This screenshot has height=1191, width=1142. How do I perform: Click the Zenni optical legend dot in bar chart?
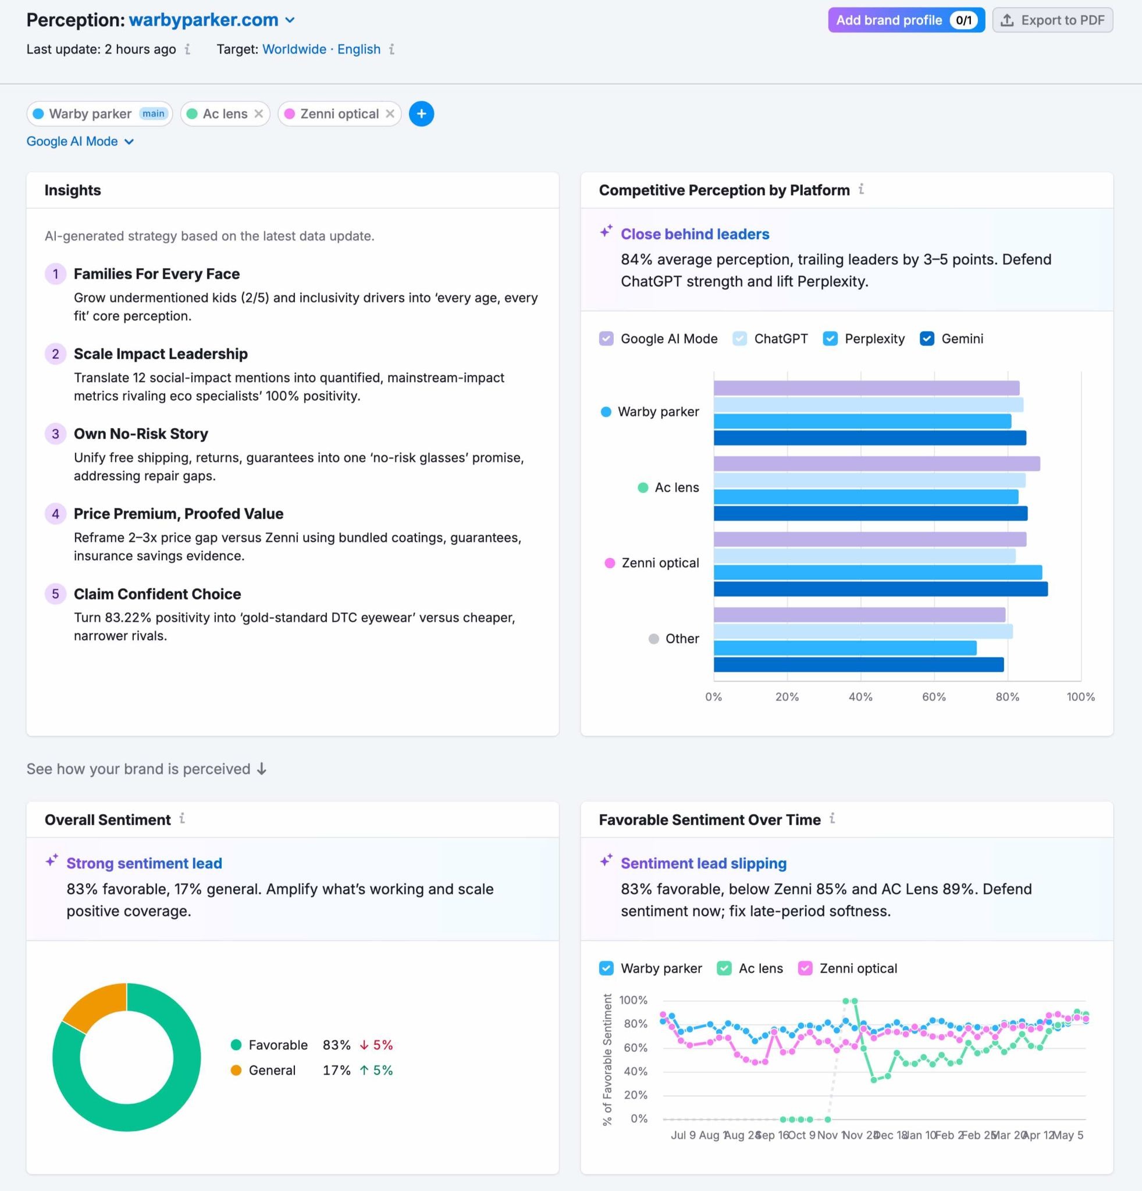(x=610, y=563)
